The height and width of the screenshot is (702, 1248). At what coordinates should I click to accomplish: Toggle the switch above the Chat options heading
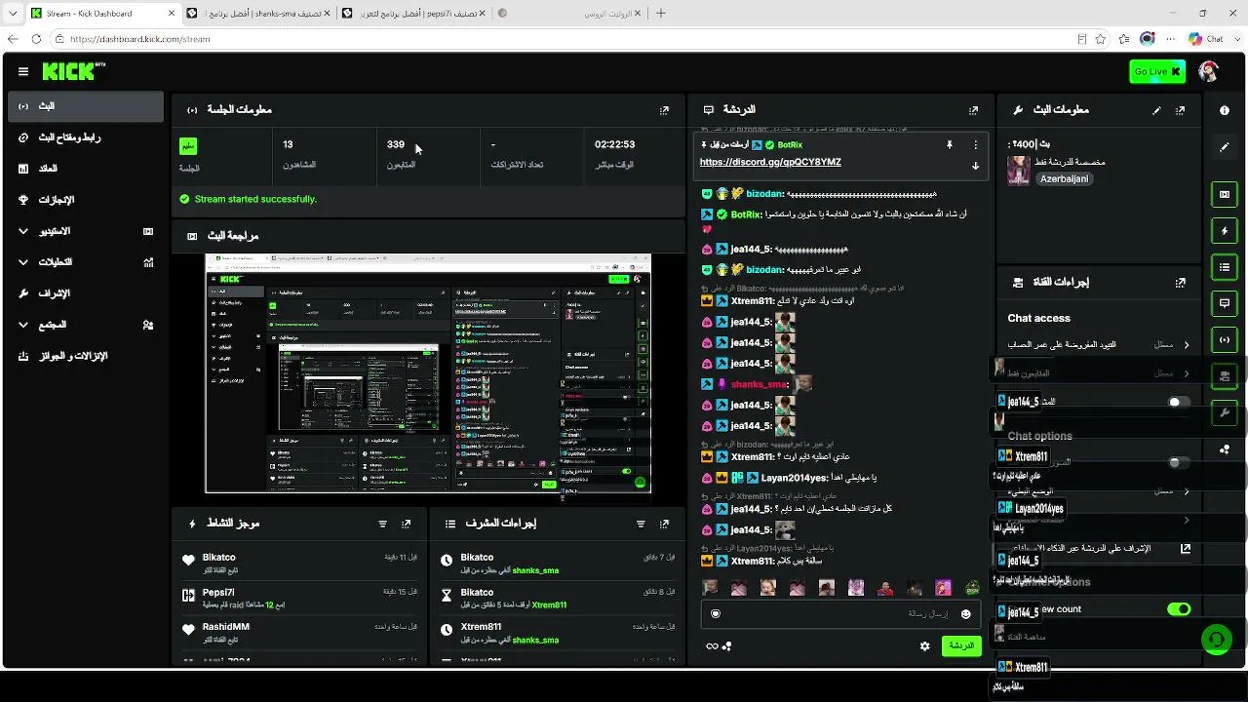1179,402
